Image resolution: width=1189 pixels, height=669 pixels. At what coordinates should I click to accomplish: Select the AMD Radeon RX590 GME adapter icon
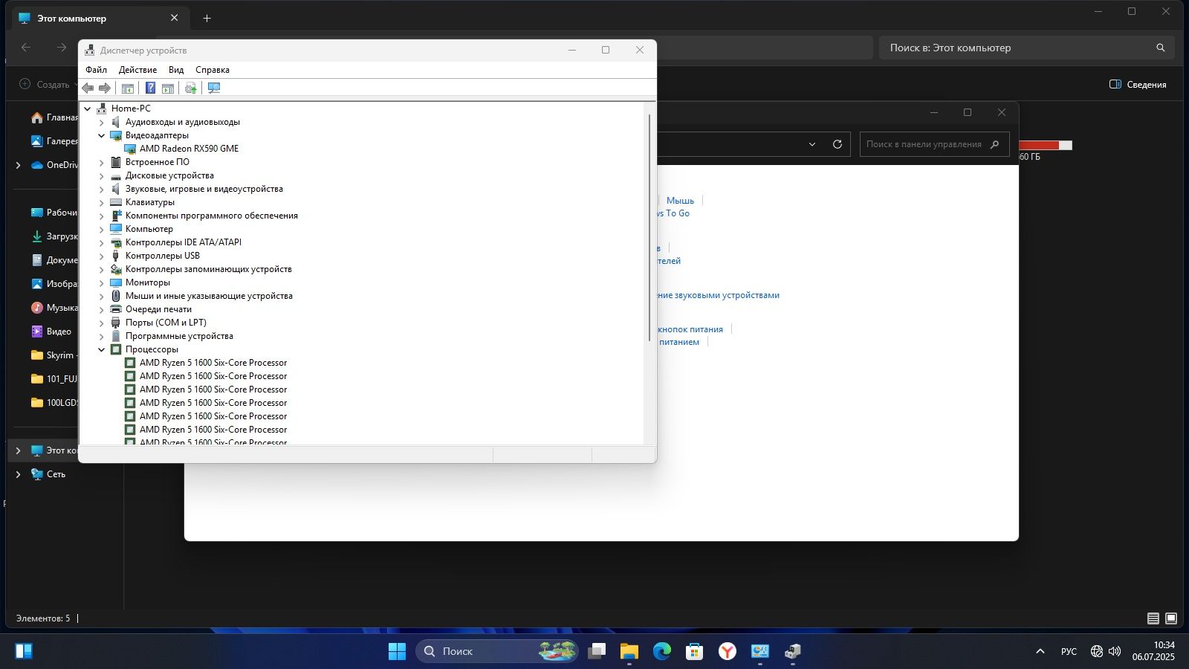(130, 149)
